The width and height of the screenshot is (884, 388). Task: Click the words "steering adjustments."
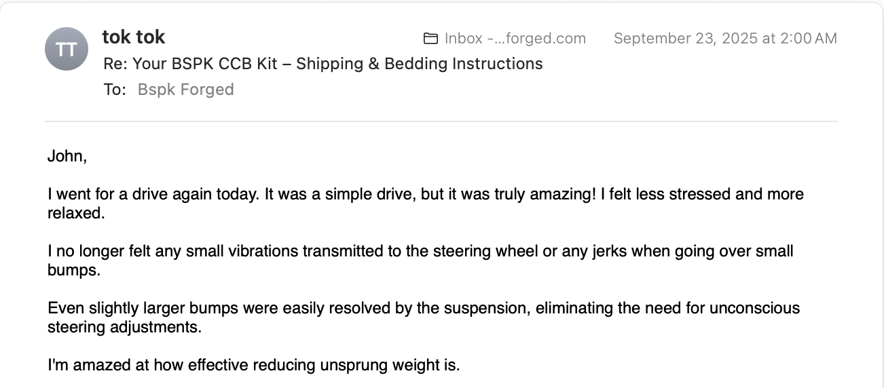[125, 328]
